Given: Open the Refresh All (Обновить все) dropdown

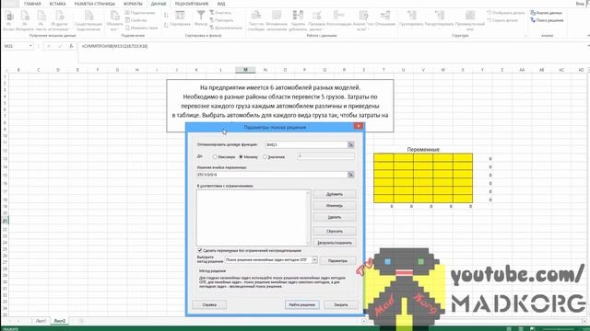Looking at the screenshot, I should [x=114, y=20].
